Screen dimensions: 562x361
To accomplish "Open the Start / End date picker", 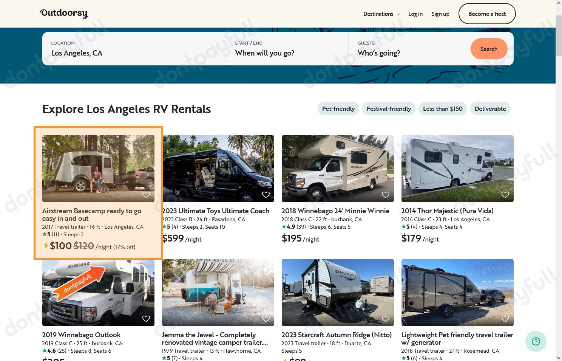I will click(287, 49).
